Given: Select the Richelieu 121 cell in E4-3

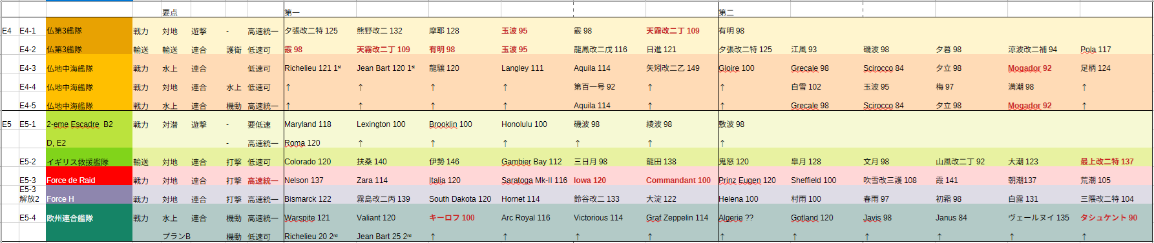Looking at the screenshot, I should pos(320,68).
